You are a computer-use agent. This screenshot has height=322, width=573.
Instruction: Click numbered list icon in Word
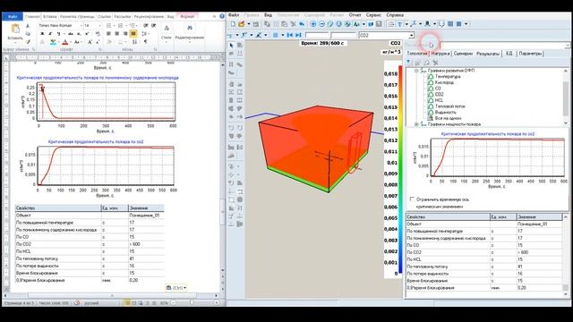(x=121, y=26)
